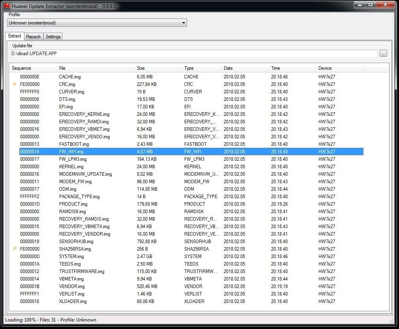399x329 pixels.
Task: Click the MODEMNVM_U... type cell
Action: [202, 174]
